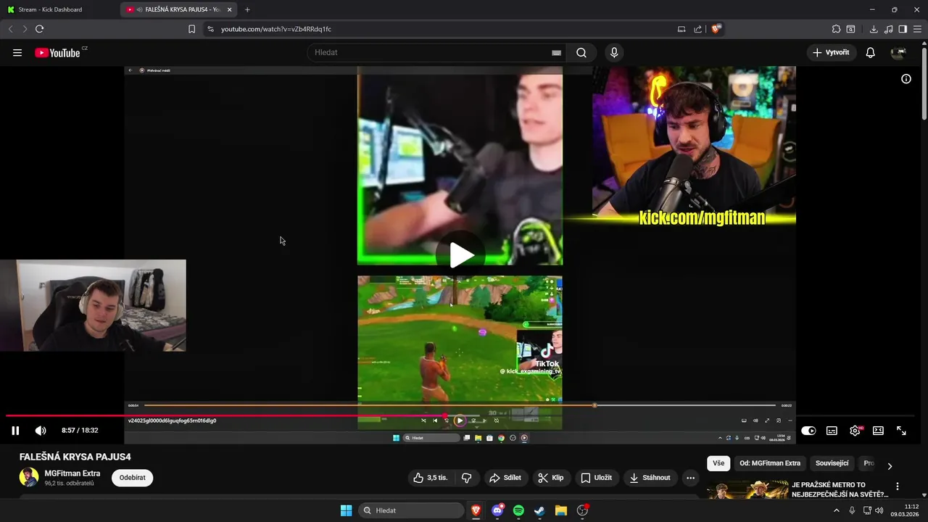Toggle the browser sidebar panel
Viewport: 928px width, 522px height.
point(903,29)
